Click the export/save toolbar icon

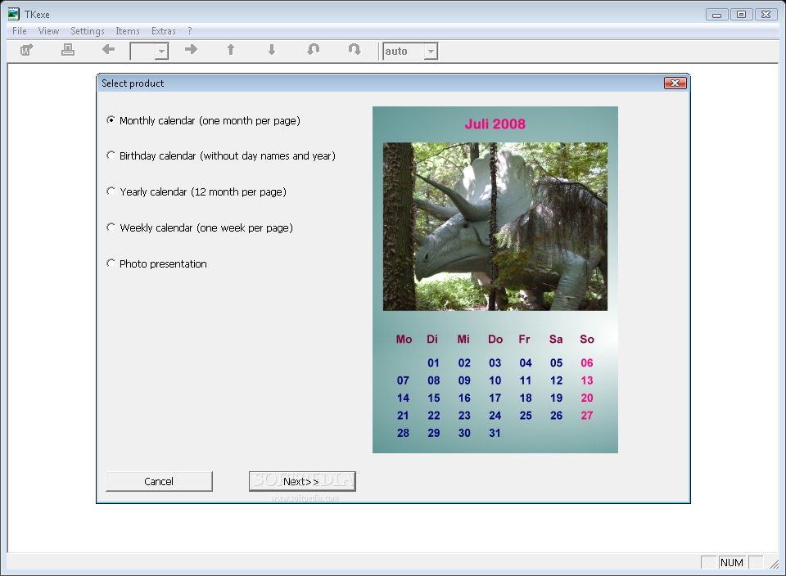(x=26, y=50)
